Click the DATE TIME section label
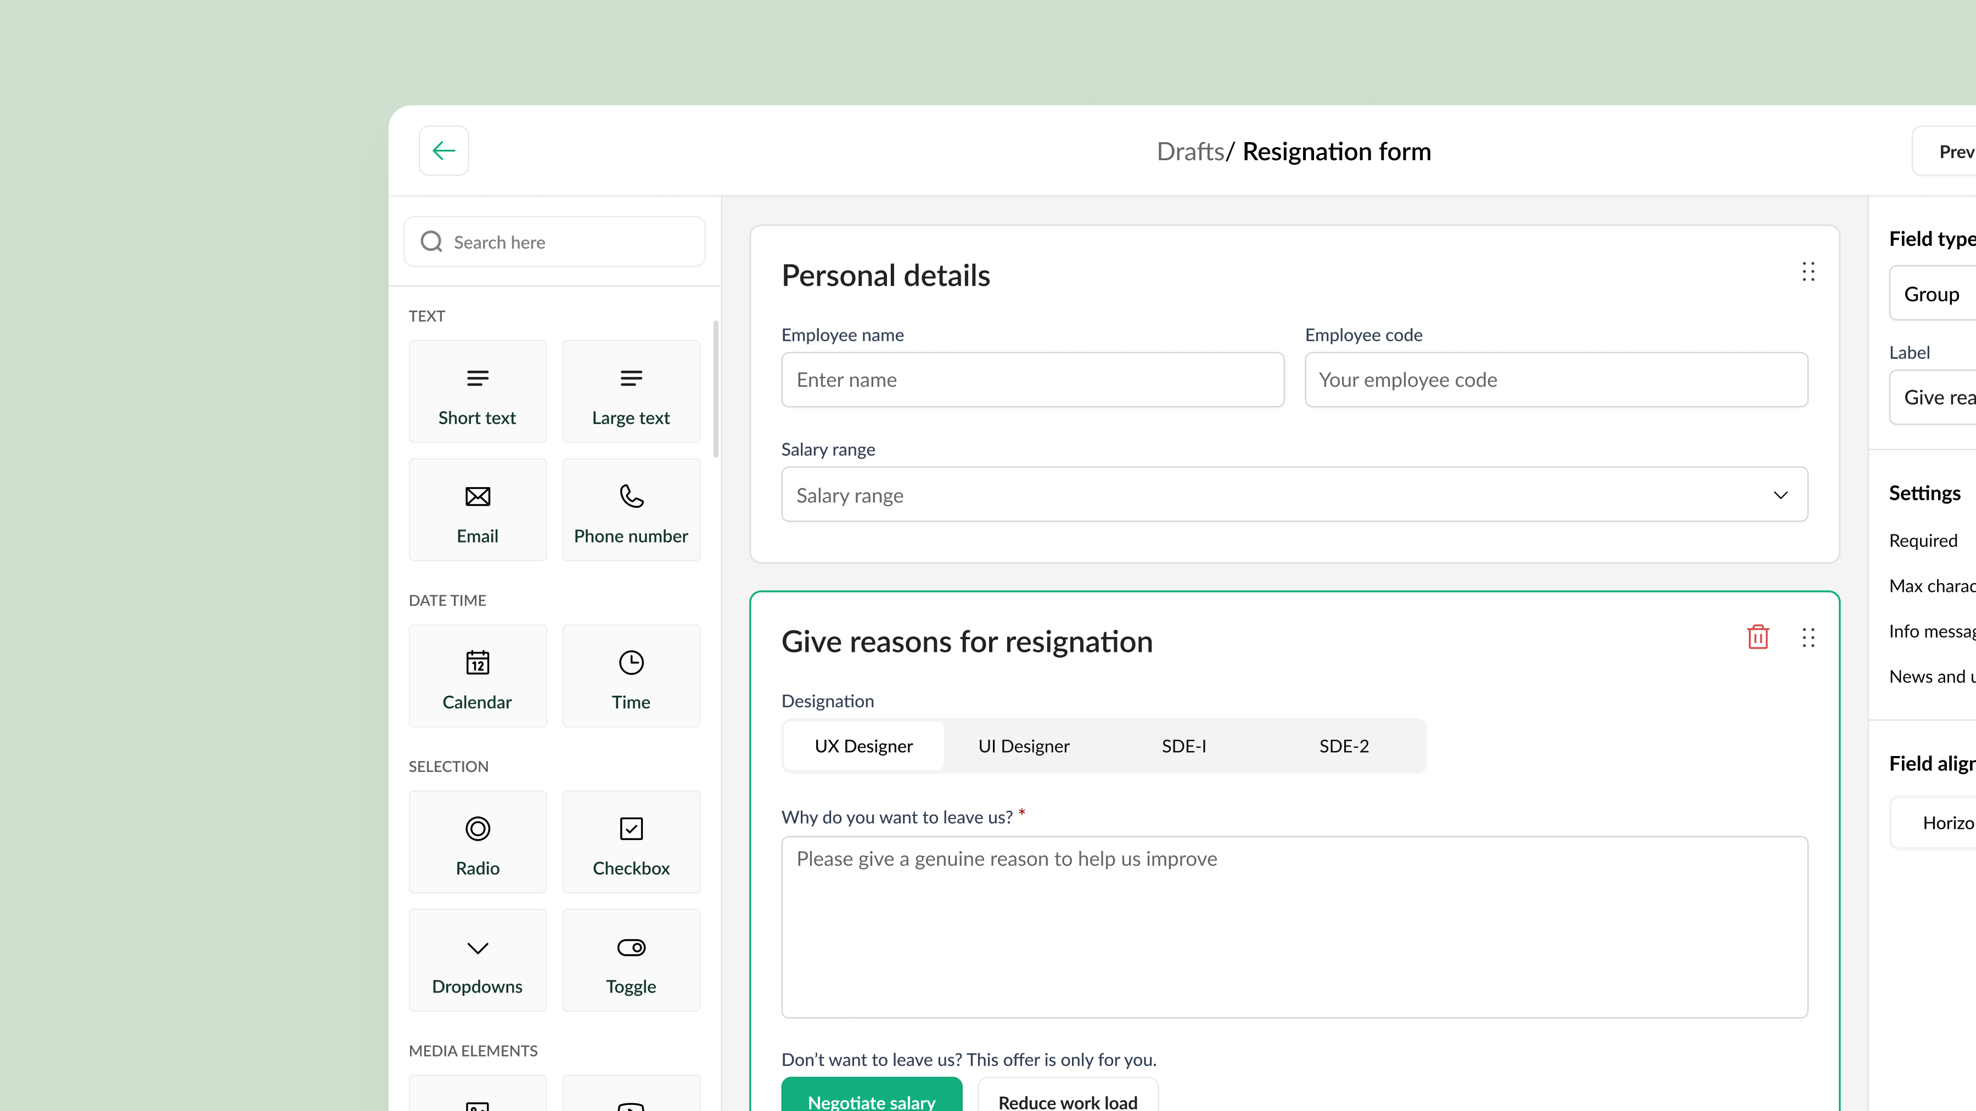The height and width of the screenshot is (1111, 1976). click(447, 600)
